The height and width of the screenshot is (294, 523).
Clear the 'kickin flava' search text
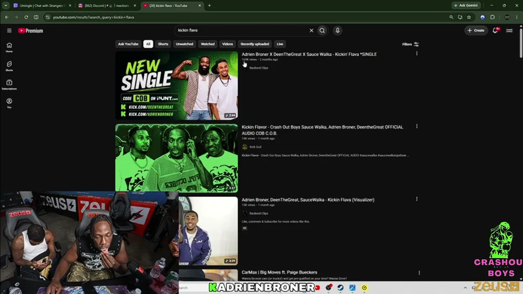[x=311, y=30]
